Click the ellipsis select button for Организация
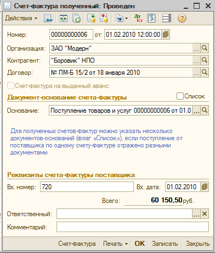 pos(196,48)
